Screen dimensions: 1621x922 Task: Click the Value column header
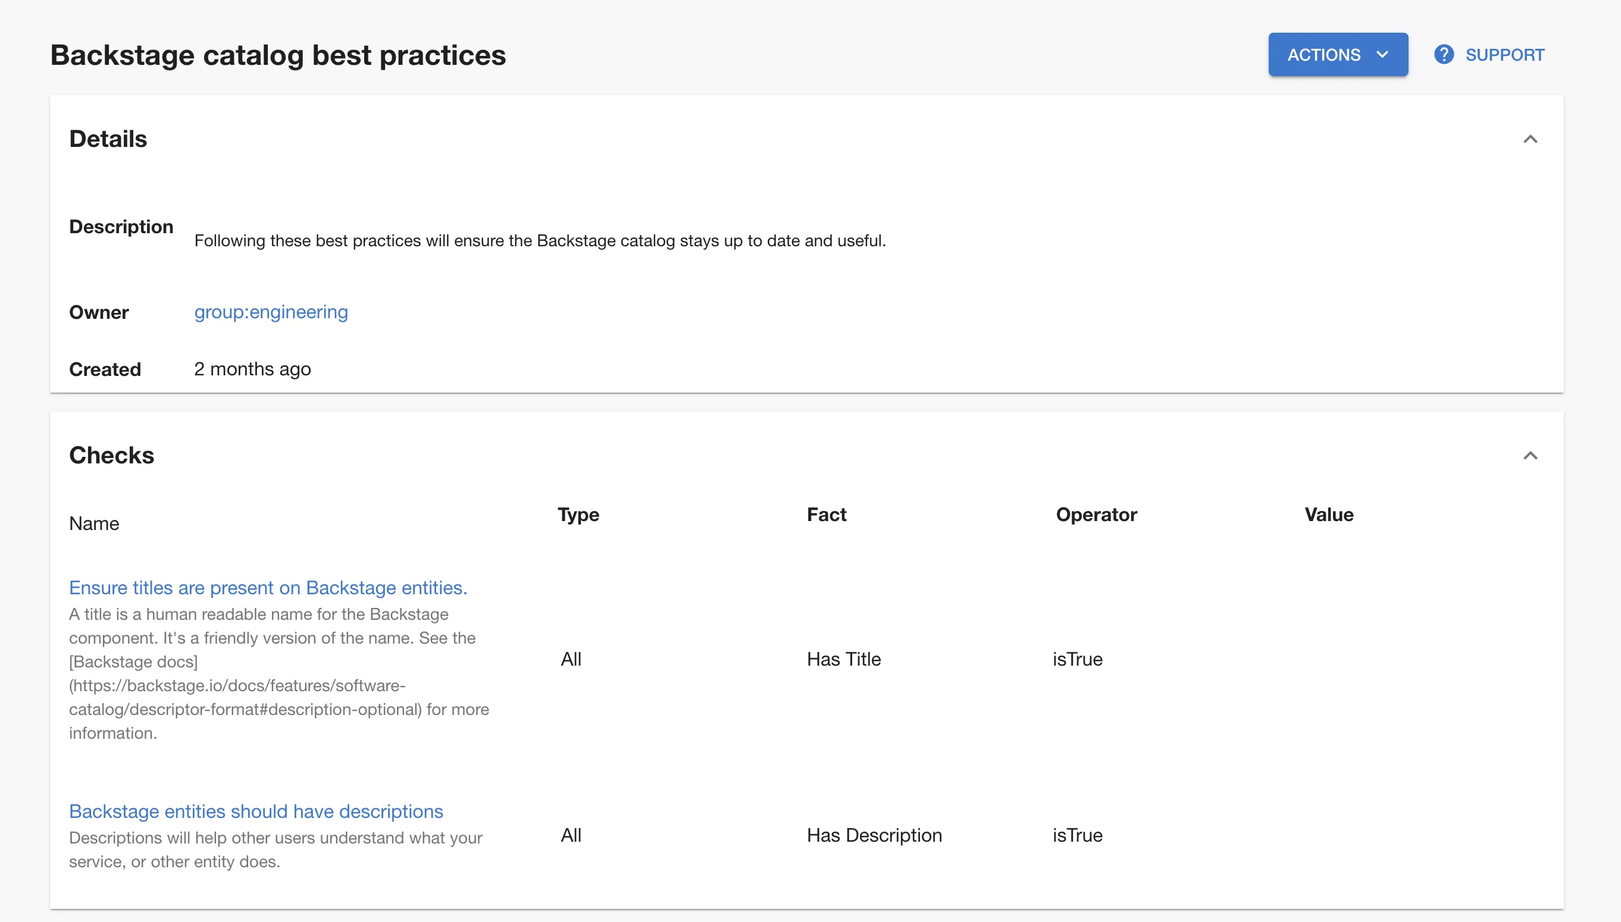[1329, 515]
